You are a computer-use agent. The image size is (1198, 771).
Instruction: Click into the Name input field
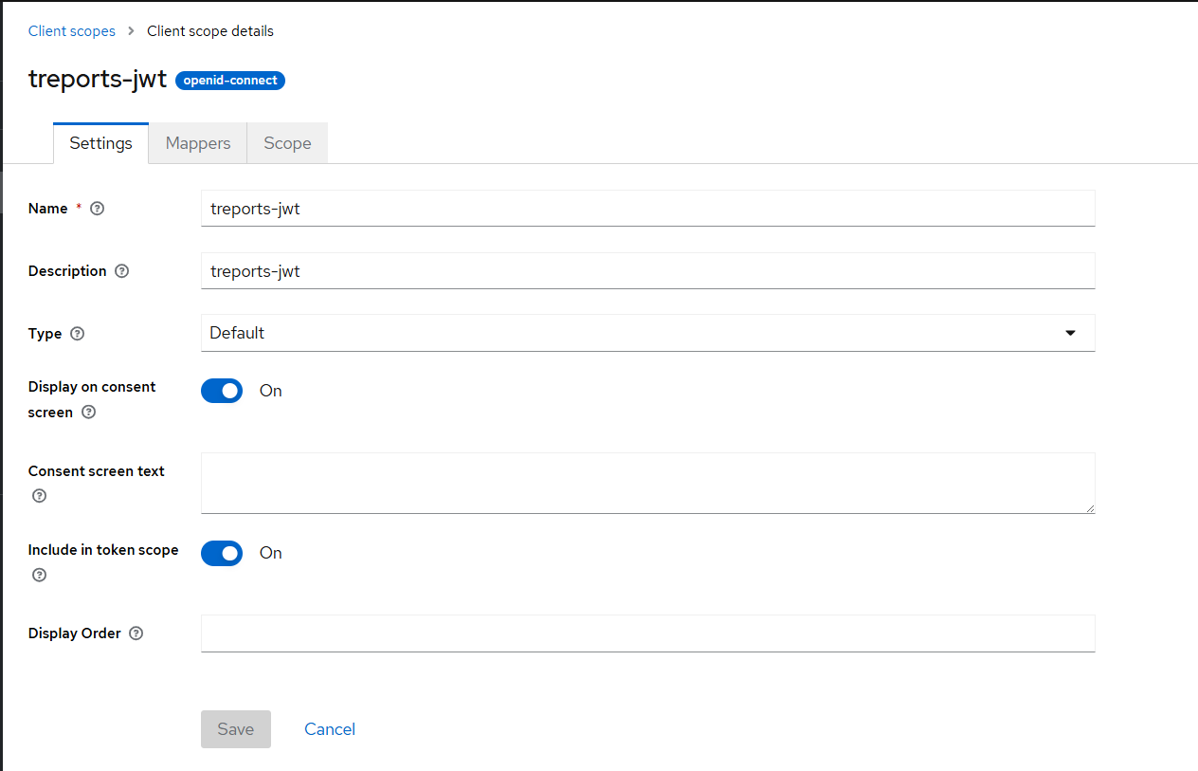point(647,209)
